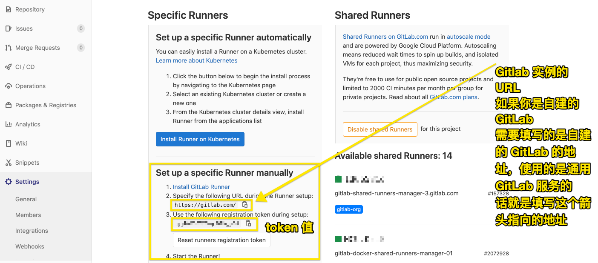
Task: Click the CI / CD rocket icon
Action: coord(8,67)
